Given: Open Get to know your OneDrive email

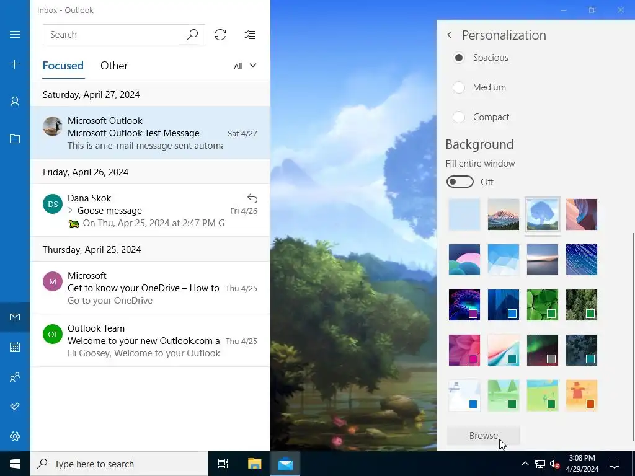Looking at the screenshot, I should [150, 288].
